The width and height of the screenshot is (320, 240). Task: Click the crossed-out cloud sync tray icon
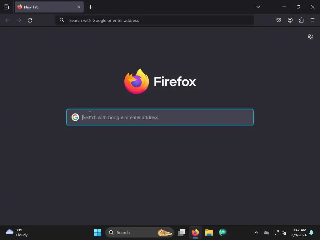pyautogui.click(x=266, y=232)
